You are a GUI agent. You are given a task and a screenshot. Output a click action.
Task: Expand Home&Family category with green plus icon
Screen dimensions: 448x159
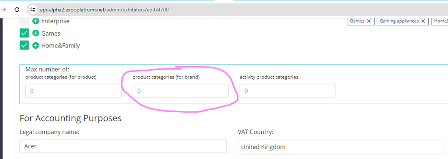coord(35,45)
